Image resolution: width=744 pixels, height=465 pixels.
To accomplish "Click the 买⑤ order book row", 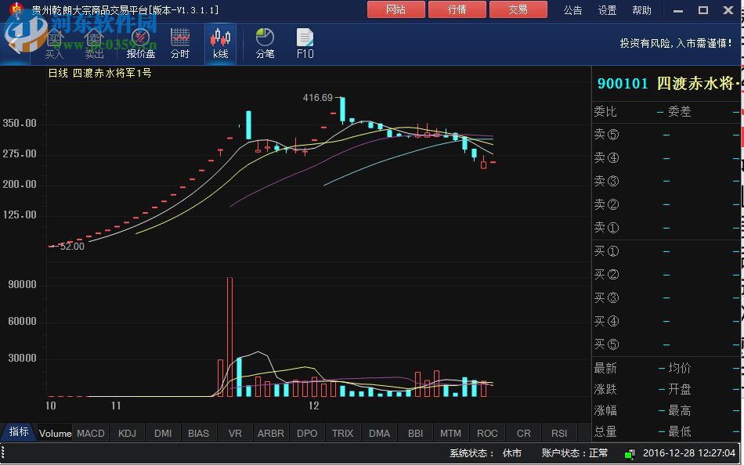I will (666, 344).
